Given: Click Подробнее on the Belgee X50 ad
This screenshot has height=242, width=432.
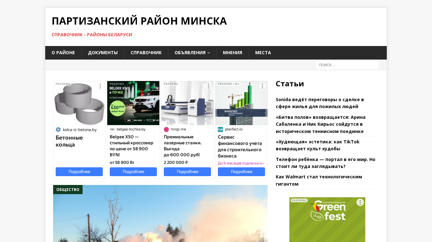Looking at the screenshot, I should 133,172.
